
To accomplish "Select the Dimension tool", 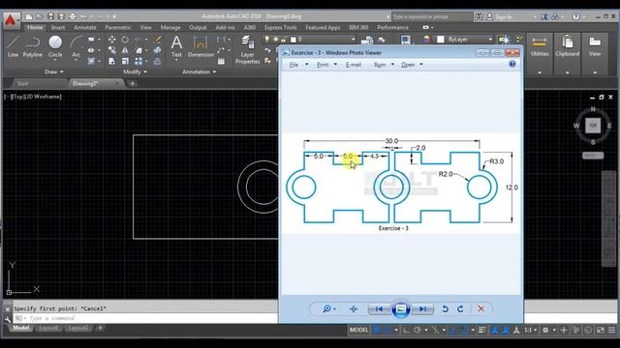I will coord(201,46).
